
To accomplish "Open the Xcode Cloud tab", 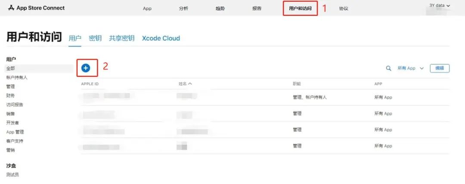I will 161,38.
